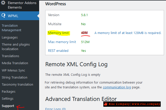Viewport: 166px width, 110px height.
Task: Go to Translation Management submenu
Action: pyautogui.click(x=12, y=28)
